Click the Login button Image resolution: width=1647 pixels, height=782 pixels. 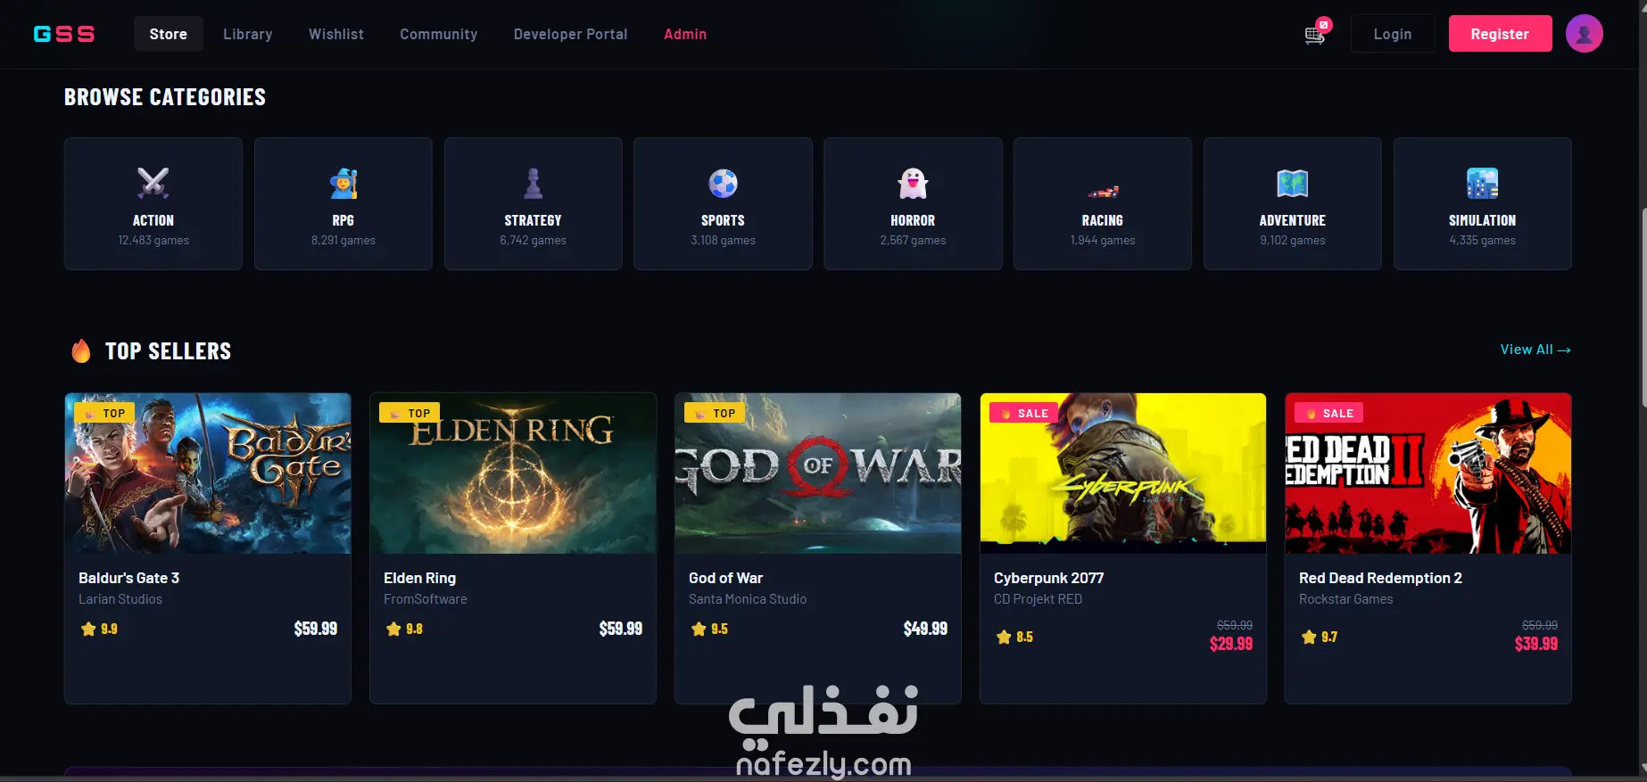coord(1393,34)
